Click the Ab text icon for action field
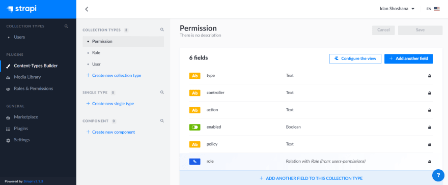Viewport: 448px width, 185px height. (x=194, y=110)
